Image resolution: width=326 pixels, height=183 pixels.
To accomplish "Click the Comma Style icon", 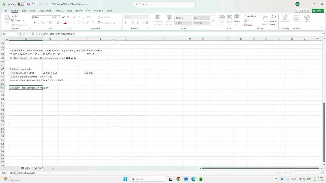I will [137, 23].
